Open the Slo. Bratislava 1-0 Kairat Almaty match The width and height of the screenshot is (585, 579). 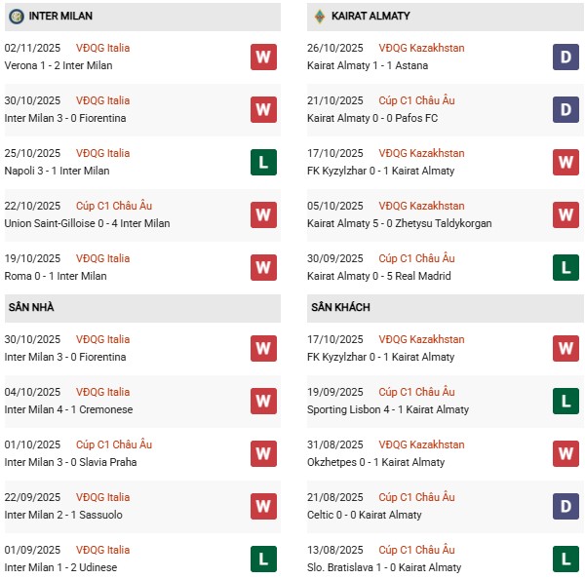(383, 567)
